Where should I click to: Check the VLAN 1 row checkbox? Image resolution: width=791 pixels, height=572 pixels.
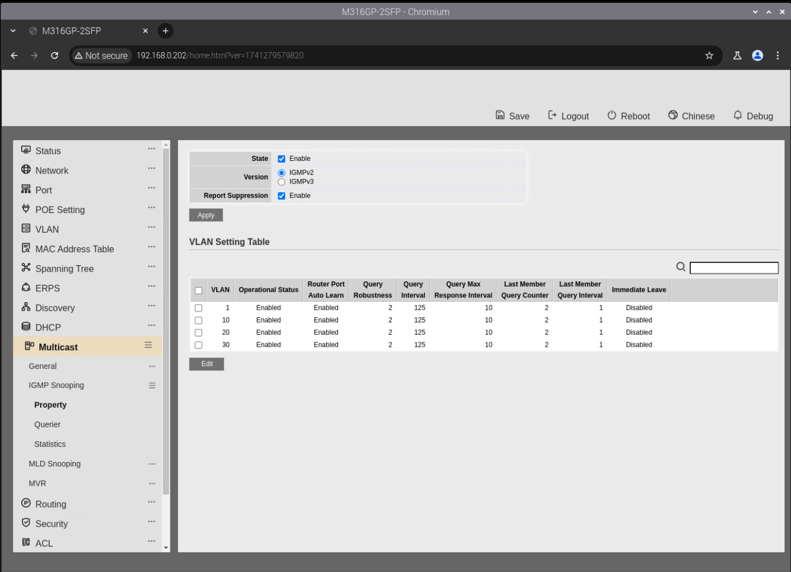[198, 308]
